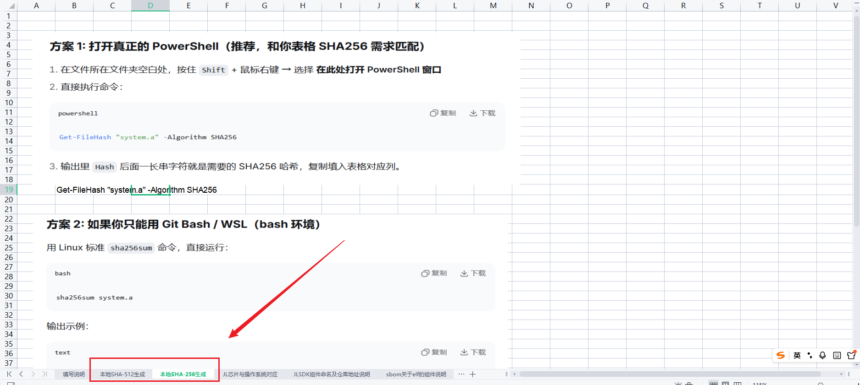
Task: Open the JLSDK组件命名及仓库地址说明 sheet tab
Action: [x=332, y=374]
